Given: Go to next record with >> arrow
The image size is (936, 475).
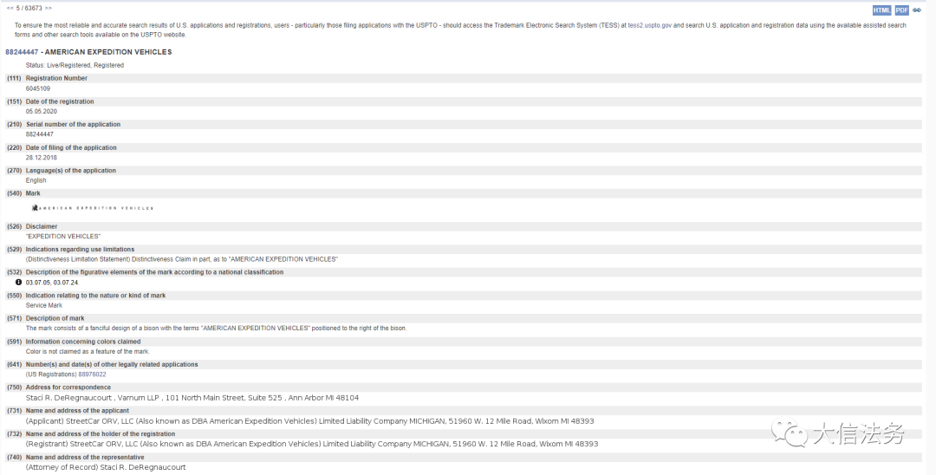Looking at the screenshot, I should 49,9.
